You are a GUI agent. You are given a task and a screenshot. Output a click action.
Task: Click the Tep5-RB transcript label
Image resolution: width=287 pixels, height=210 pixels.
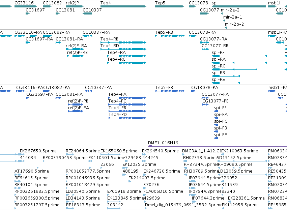[164, 32]
